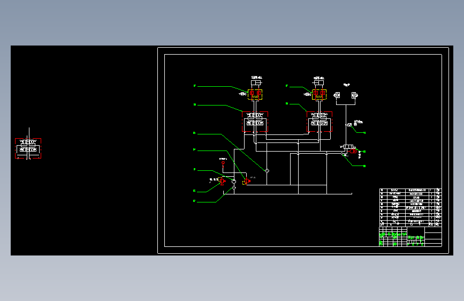
Task: Select the left hydraulic cylinder symbol at top
Action: point(256,82)
